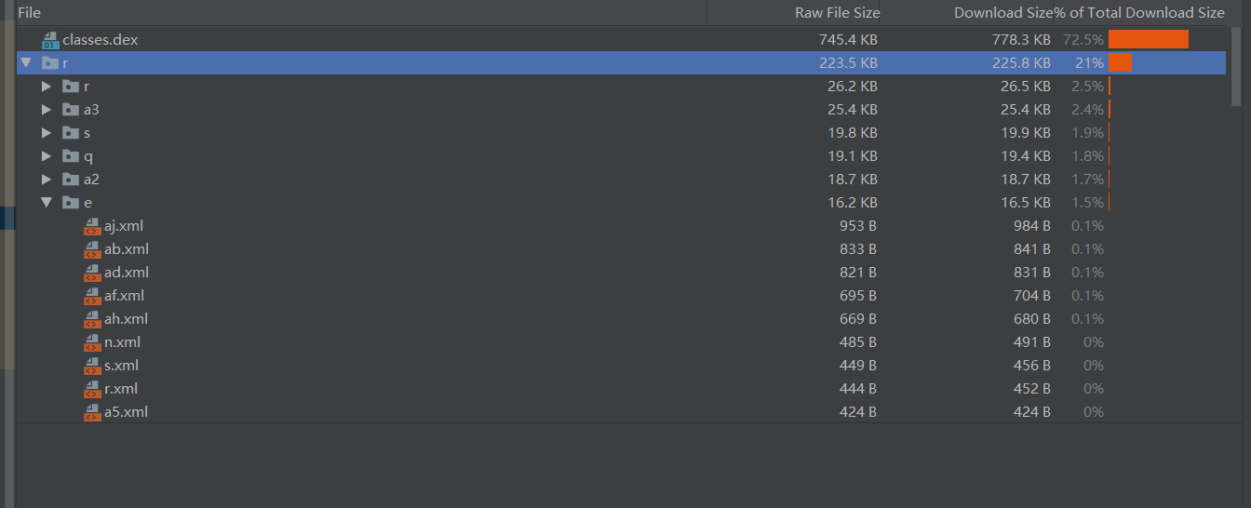Expand the s folder
Screen dimensions: 1251x508
(47, 133)
